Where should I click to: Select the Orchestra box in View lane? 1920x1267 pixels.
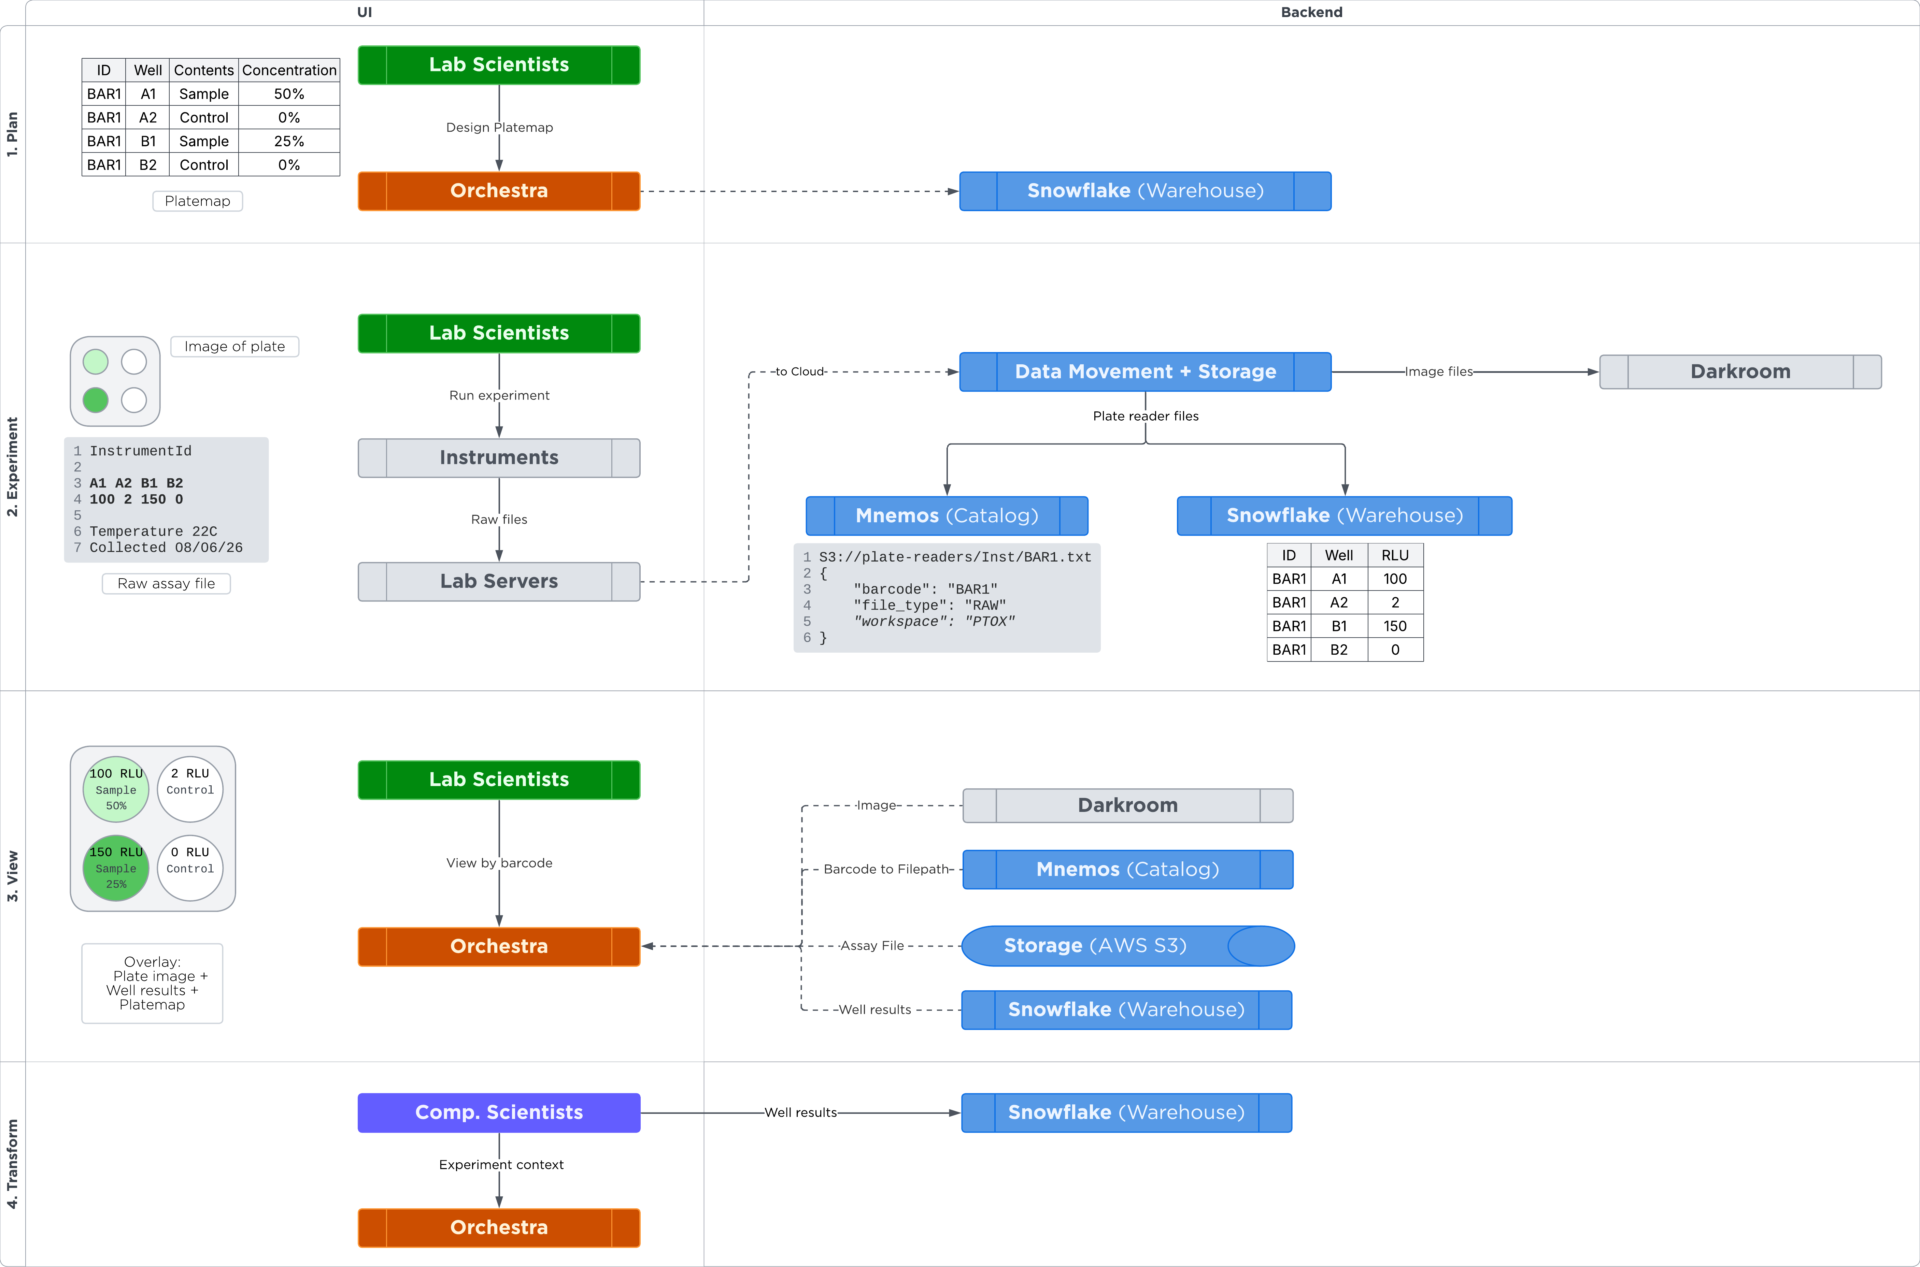499,947
